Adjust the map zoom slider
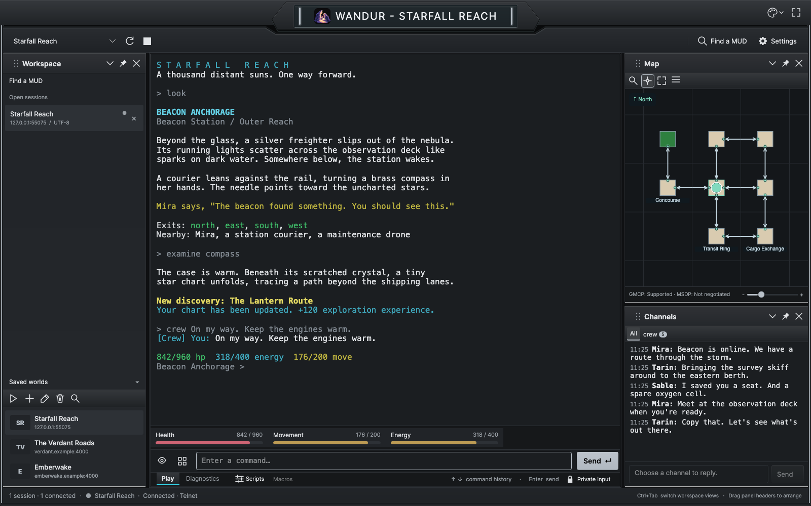 772,294
